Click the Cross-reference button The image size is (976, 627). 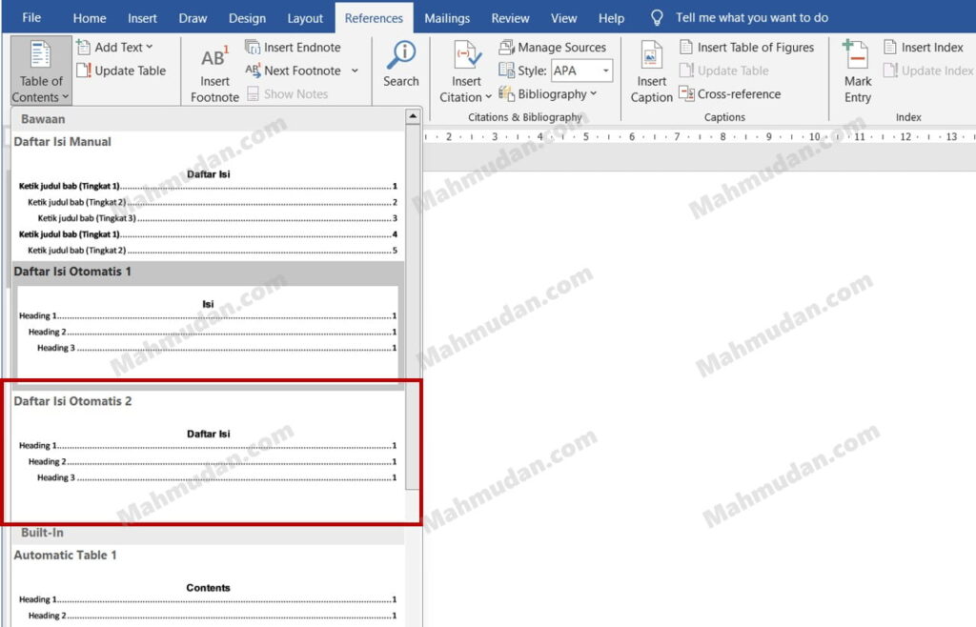730,93
